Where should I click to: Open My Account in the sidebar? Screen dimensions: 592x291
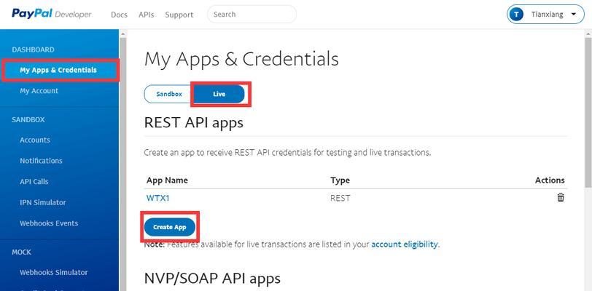pyautogui.click(x=39, y=91)
